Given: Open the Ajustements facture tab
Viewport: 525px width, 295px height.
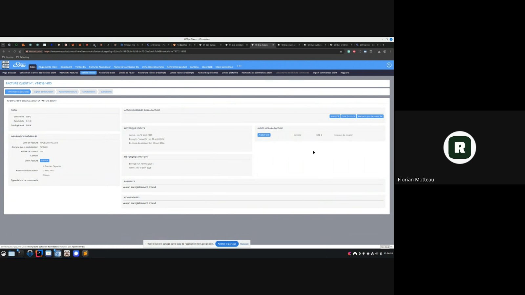Looking at the screenshot, I should pyautogui.click(x=68, y=92).
